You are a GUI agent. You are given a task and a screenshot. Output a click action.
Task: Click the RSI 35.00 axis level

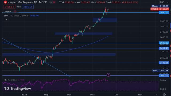(163, 89)
